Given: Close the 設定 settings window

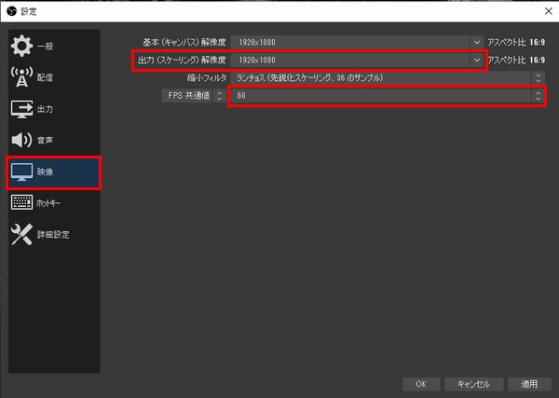Looking at the screenshot, I should tap(549, 11).
